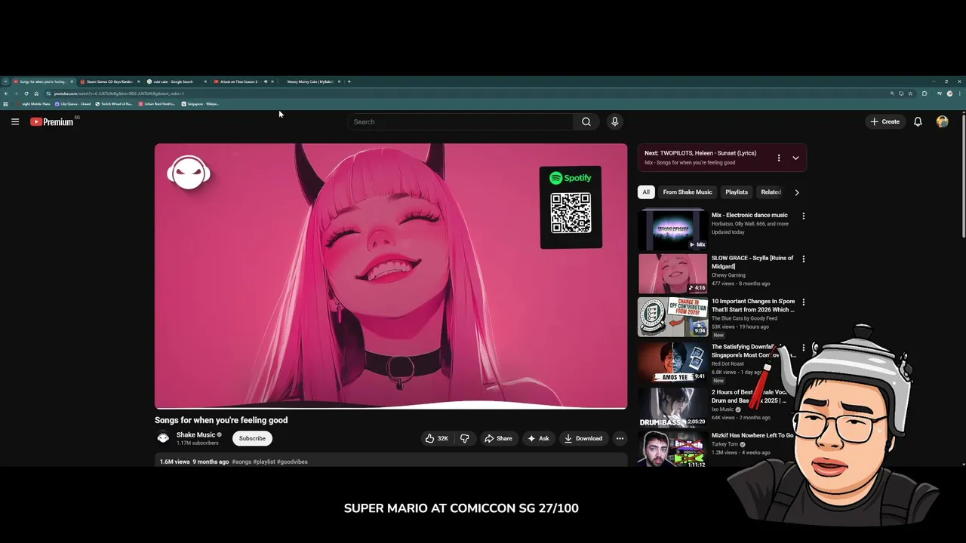Open the account avatar menu
The height and width of the screenshot is (543, 966).
(x=942, y=121)
